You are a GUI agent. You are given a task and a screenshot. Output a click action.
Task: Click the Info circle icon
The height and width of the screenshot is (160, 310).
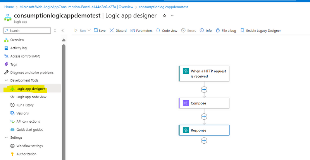(201, 31)
